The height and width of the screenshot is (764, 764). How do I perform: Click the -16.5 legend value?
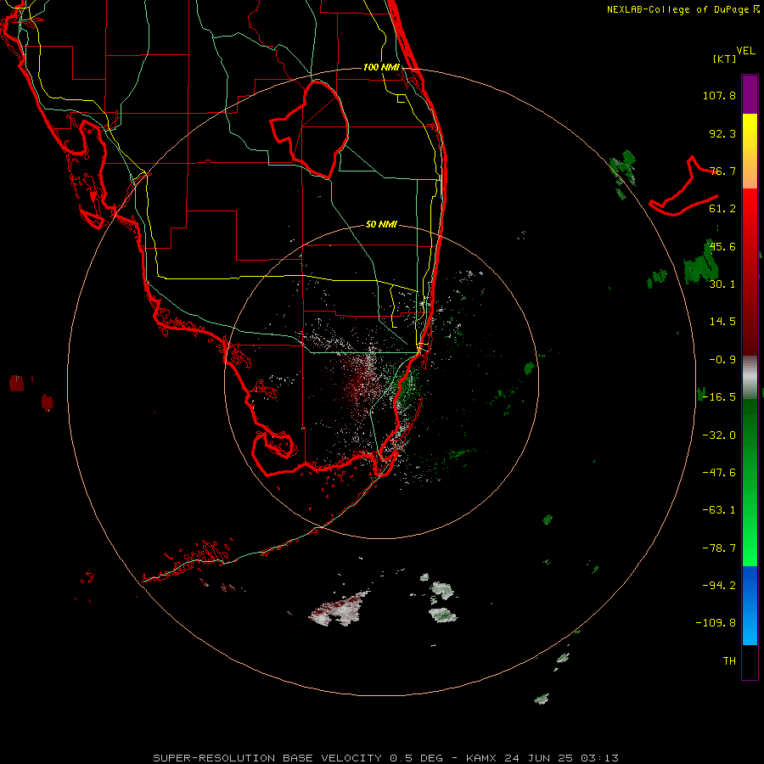tap(719, 397)
